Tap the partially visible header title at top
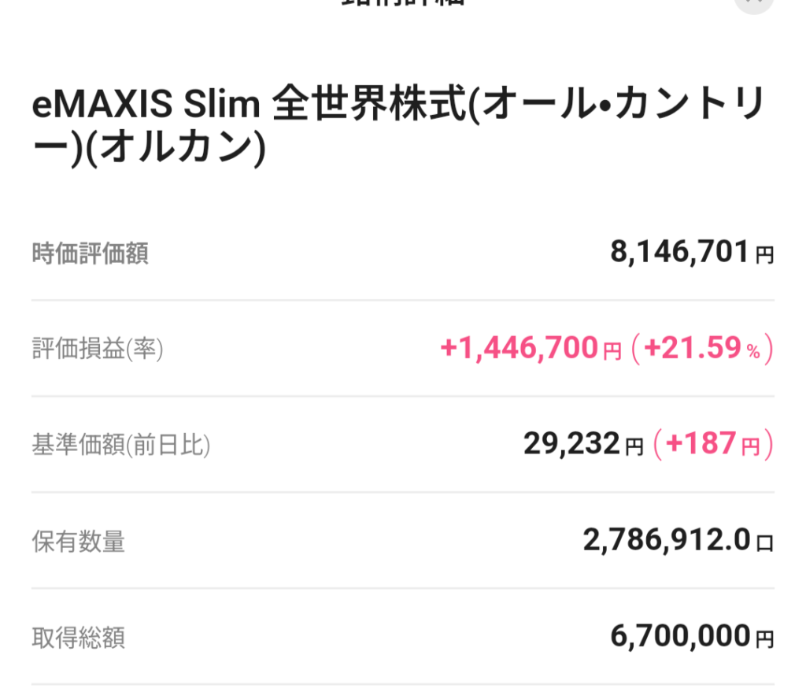The image size is (806, 692). point(402,2)
